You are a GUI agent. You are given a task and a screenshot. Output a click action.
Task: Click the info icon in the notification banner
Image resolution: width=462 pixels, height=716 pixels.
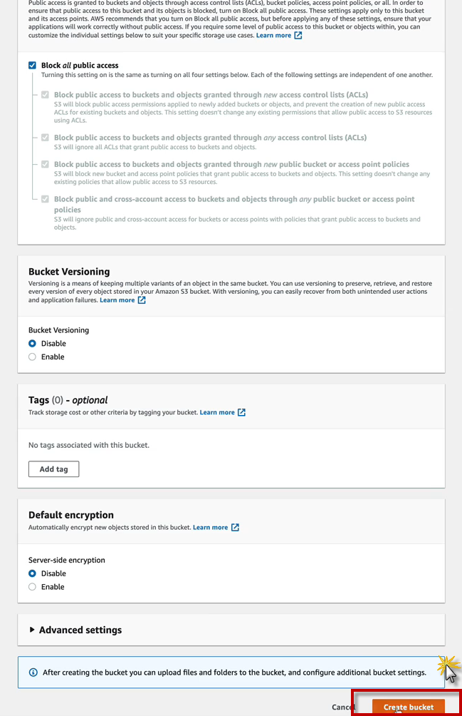tap(33, 672)
